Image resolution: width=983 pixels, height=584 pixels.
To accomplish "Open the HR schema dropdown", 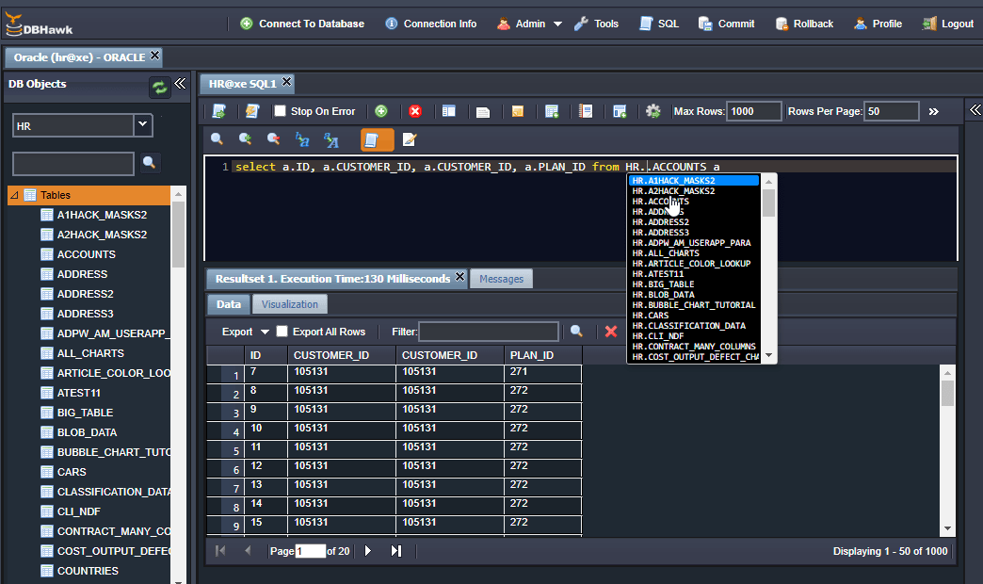I will (143, 124).
